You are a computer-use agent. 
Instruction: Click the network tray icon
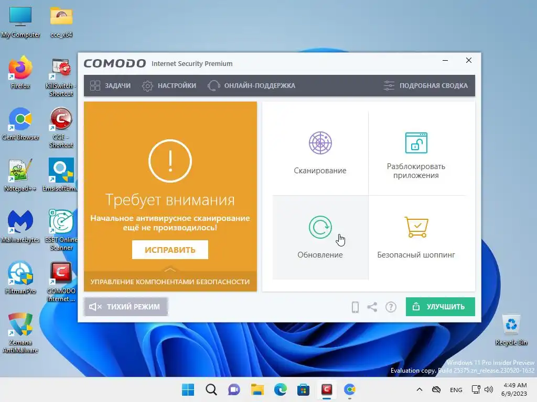[x=476, y=389]
